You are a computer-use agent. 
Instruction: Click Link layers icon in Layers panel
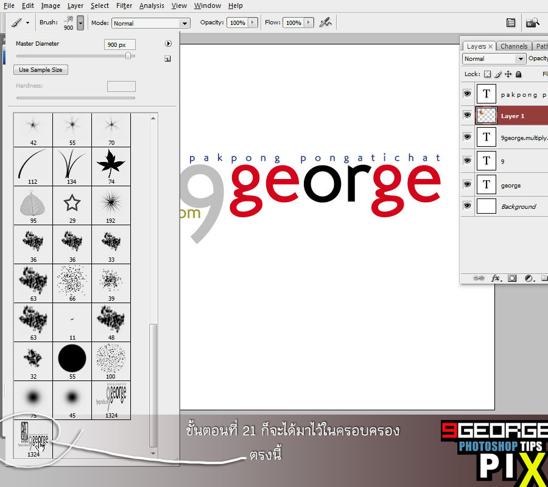click(478, 278)
